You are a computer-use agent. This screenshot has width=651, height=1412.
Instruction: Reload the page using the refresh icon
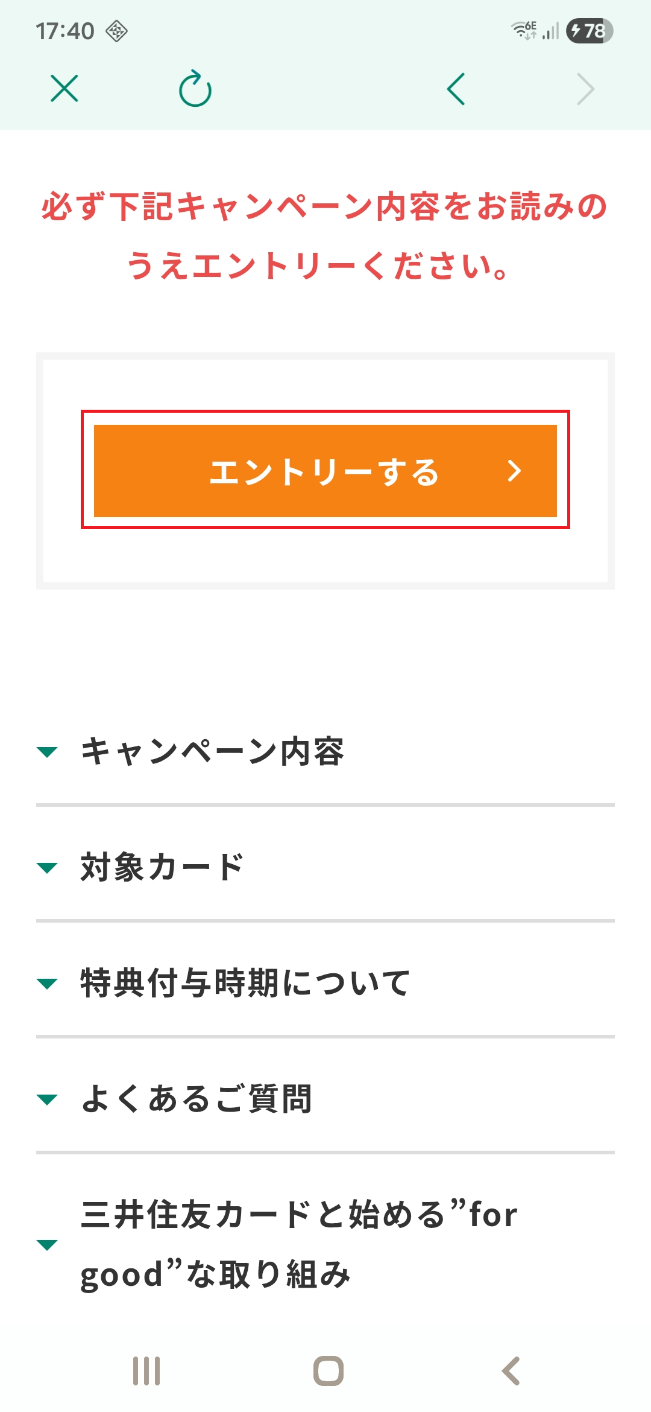193,89
